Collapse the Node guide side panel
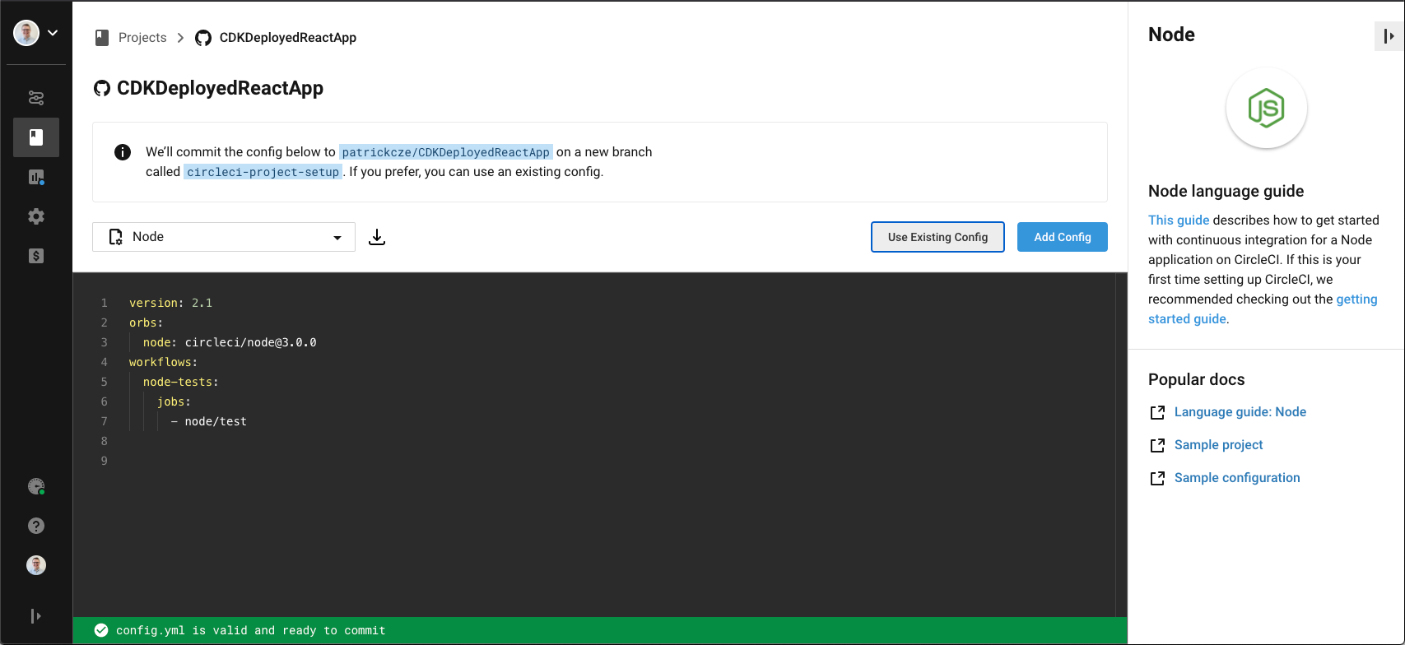This screenshot has width=1405, height=645. tap(1389, 36)
